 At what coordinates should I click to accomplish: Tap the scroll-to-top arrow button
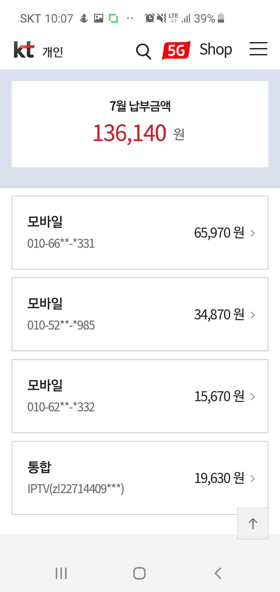click(253, 523)
